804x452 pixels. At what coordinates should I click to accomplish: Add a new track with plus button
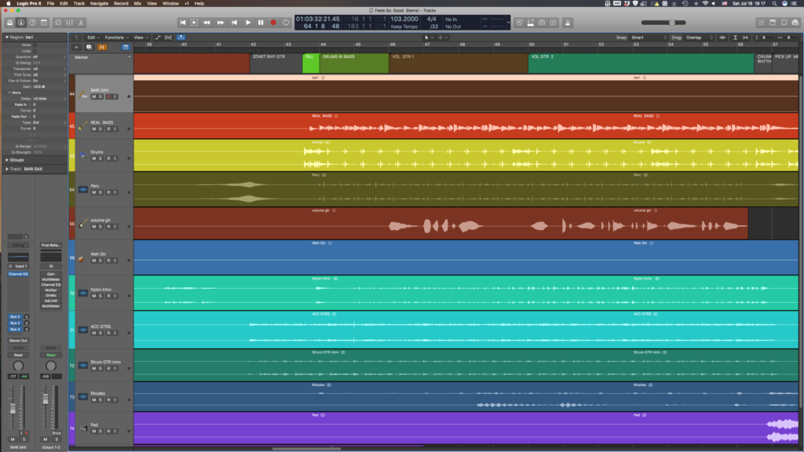pos(76,47)
